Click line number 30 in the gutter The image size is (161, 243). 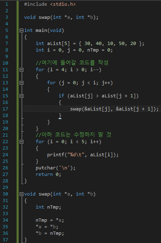tap(5, 194)
